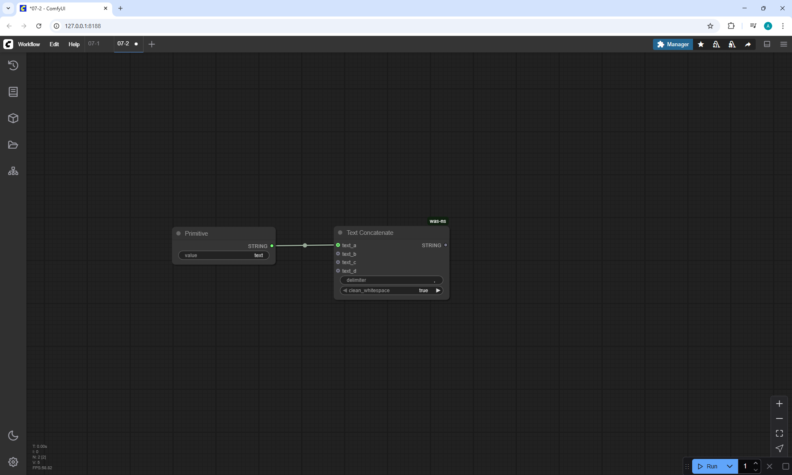Toggle clean_whitespace right arrow
Image resolution: width=792 pixels, height=475 pixels.
click(x=438, y=291)
